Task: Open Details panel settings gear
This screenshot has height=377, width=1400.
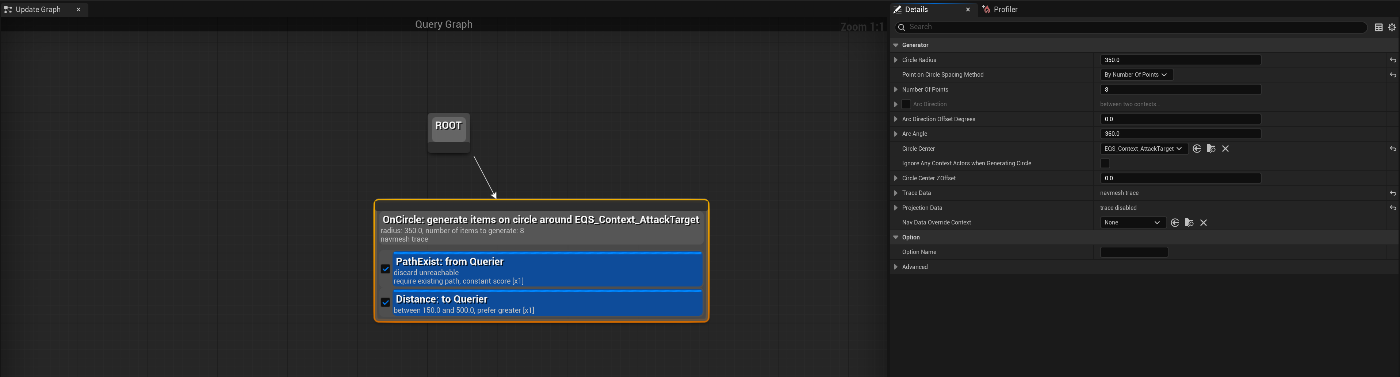Action: coord(1392,27)
